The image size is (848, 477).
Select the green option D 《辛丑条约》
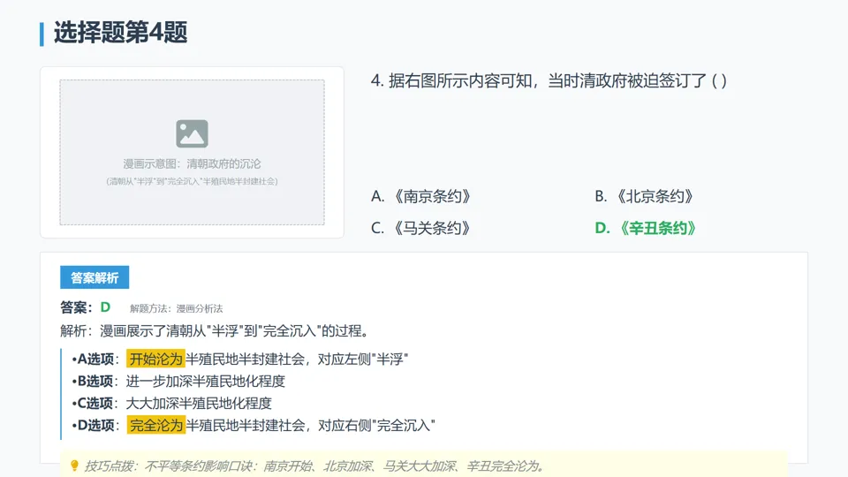point(645,228)
